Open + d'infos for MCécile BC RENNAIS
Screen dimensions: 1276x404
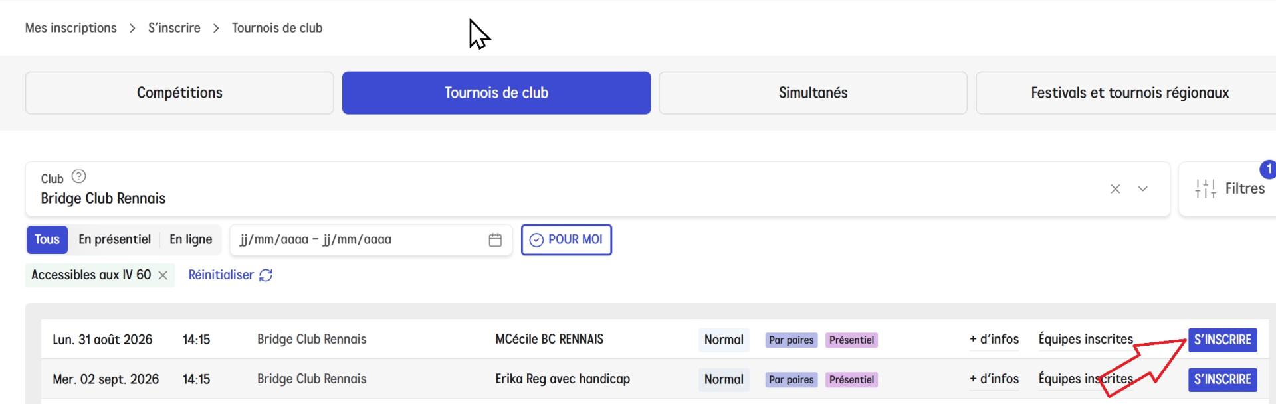click(x=994, y=340)
